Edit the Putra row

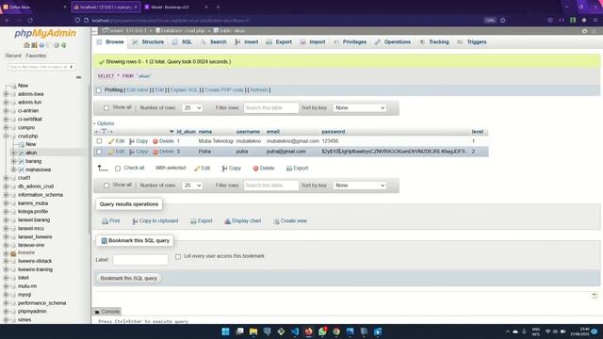coord(116,152)
